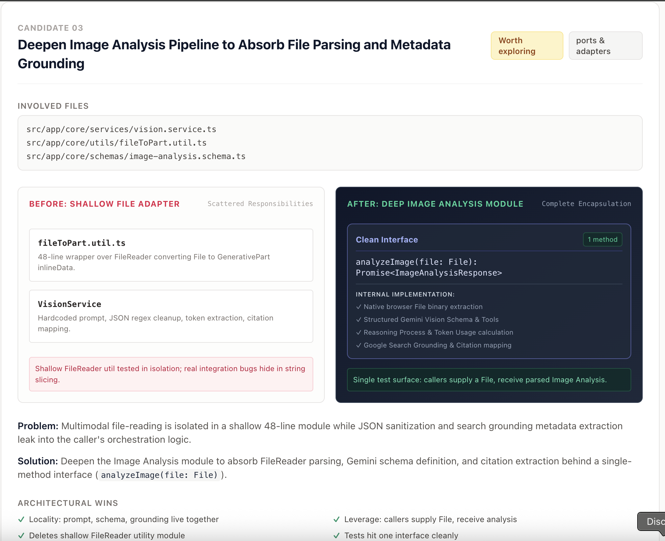Click the checkmark beside 'Leverage: callers supply File'
Screen dimensions: 665x541
click(x=337, y=519)
